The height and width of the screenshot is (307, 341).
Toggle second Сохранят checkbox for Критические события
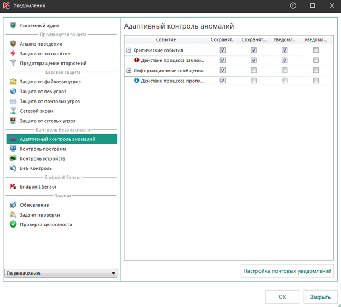coord(253,50)
